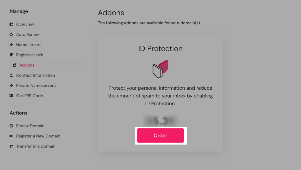Go to Contact Information page

(36, 75)
